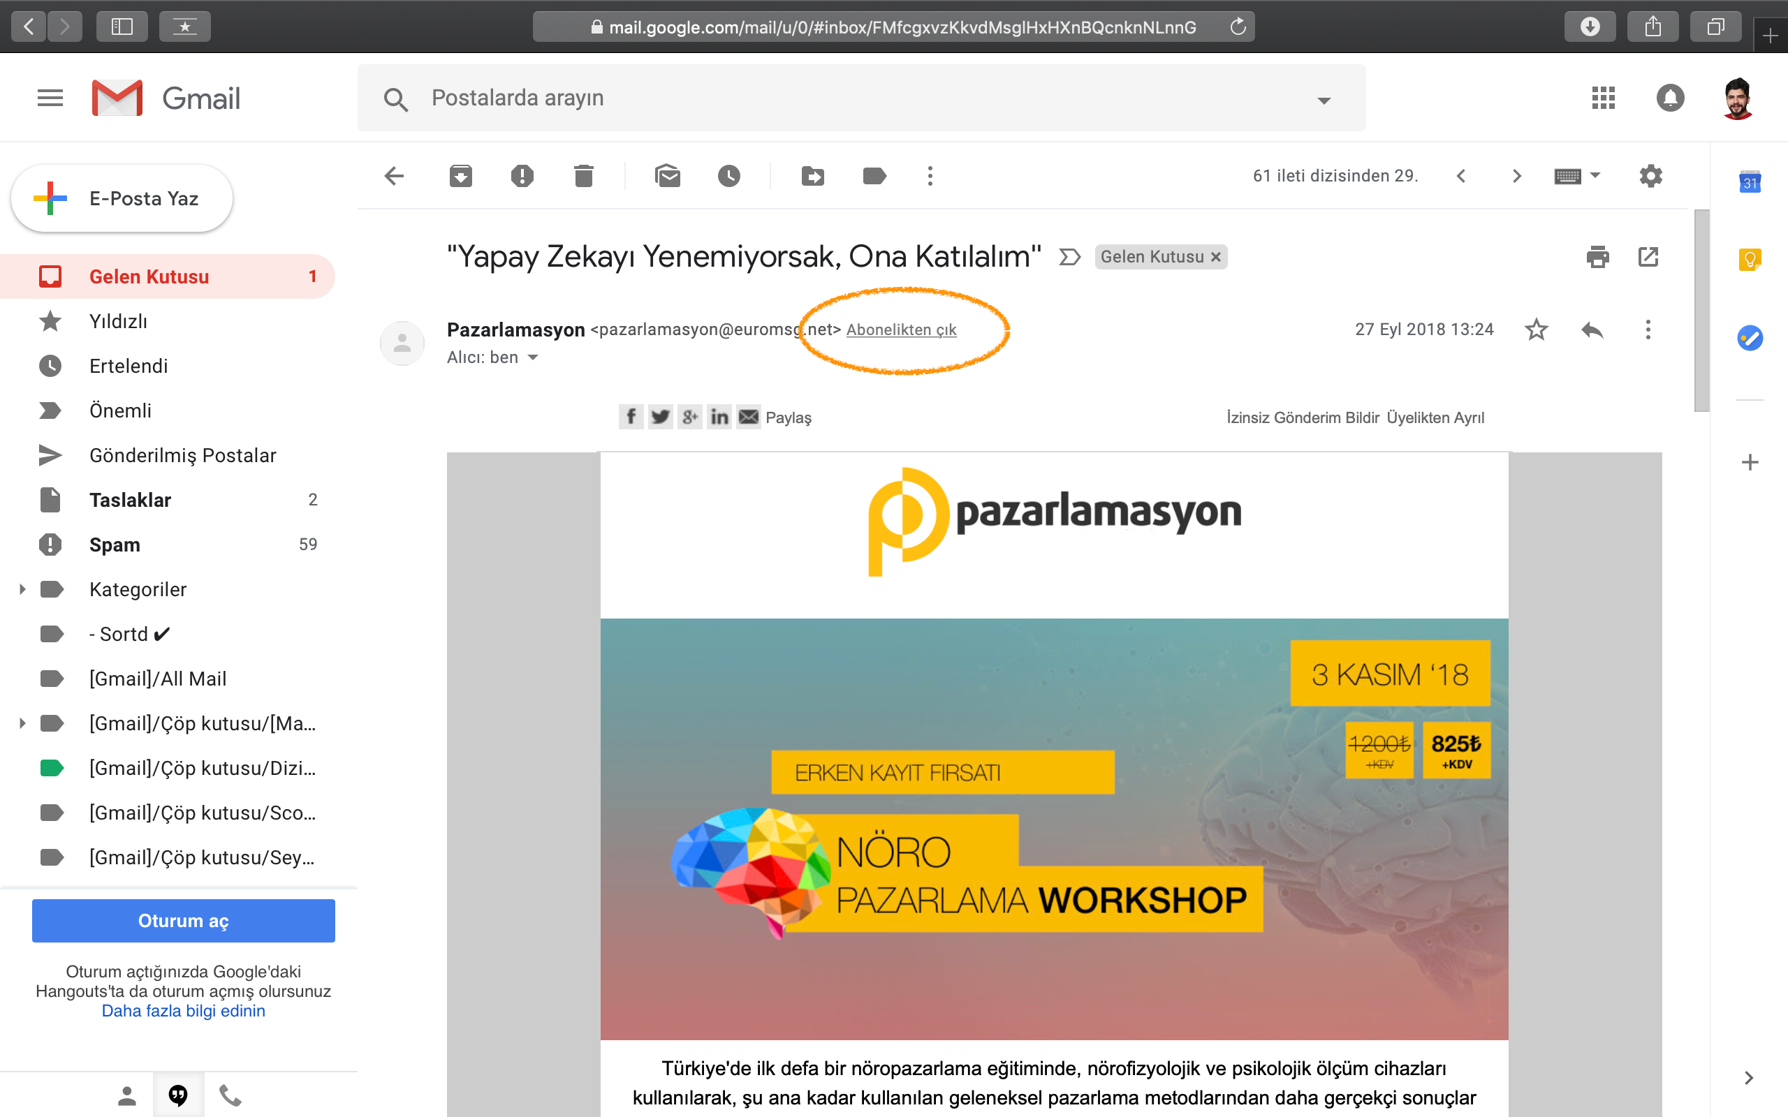The image size is (1788, 1117).
Task: Add more side panel add-ons
Action: (1750, 462)
